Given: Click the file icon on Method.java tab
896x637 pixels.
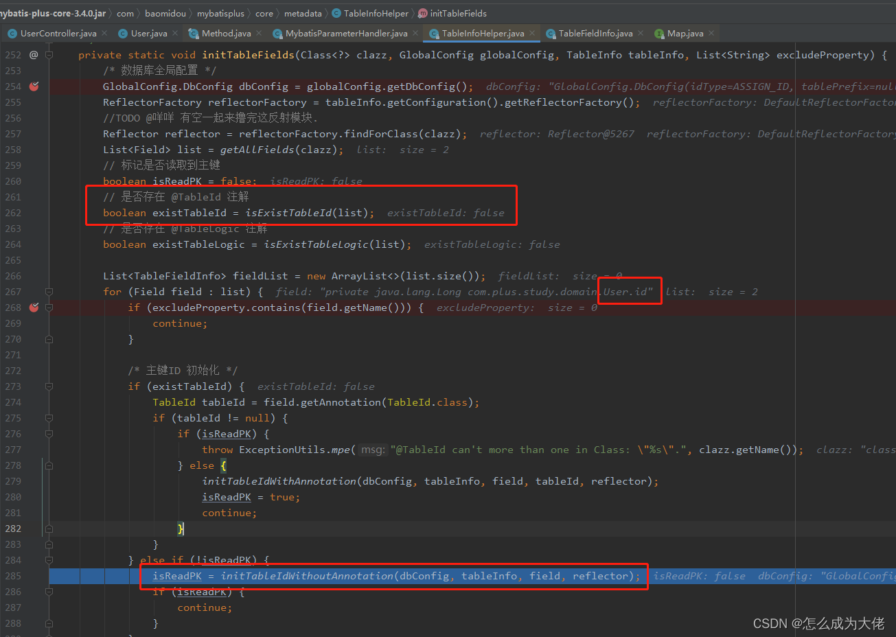Looking at the screenshot, I should [x=193, y=34].
